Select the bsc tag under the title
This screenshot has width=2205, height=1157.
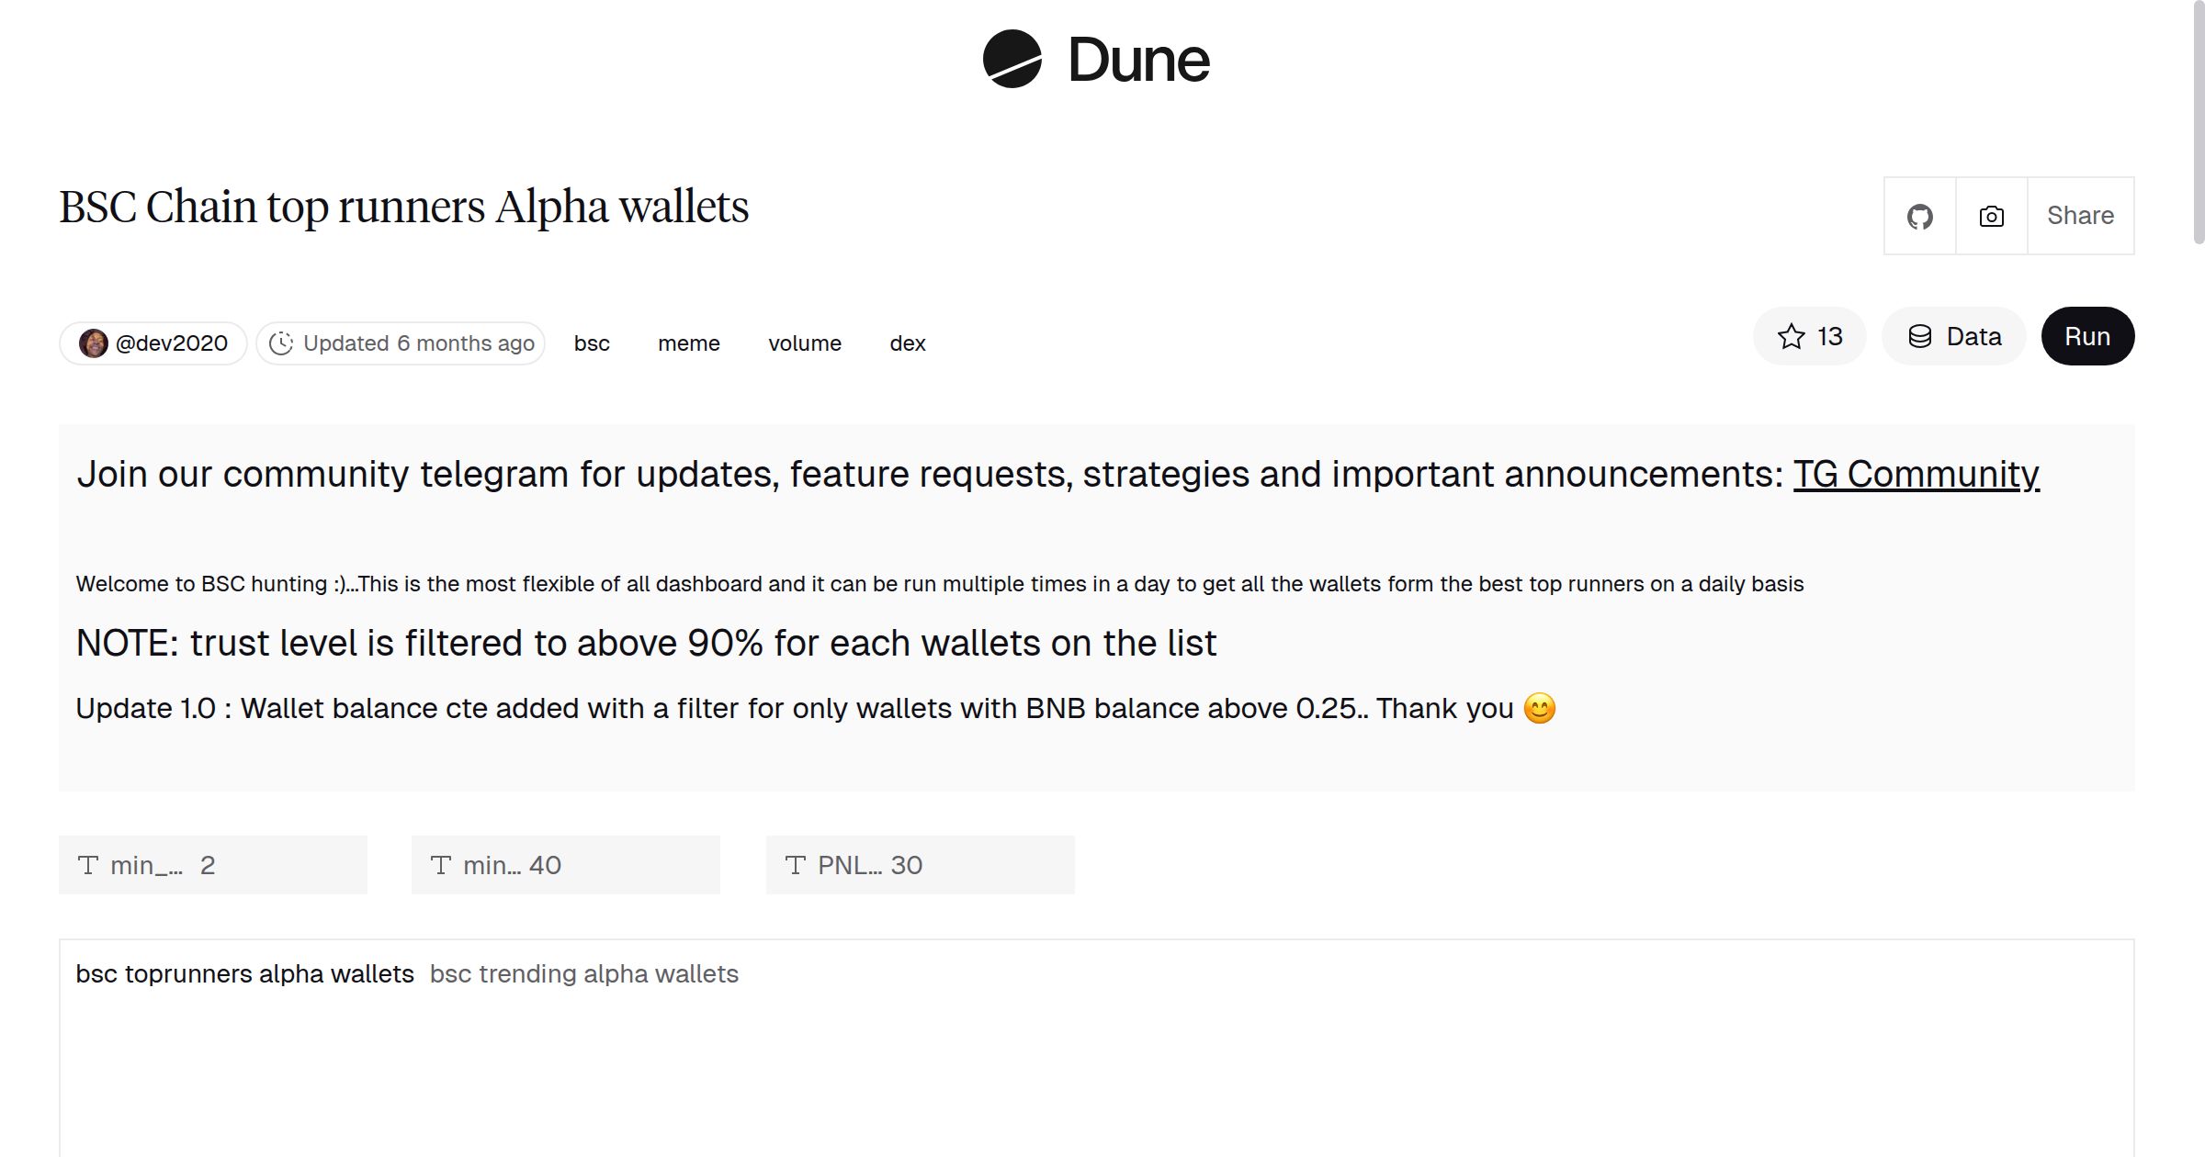(x=591, y=343)
